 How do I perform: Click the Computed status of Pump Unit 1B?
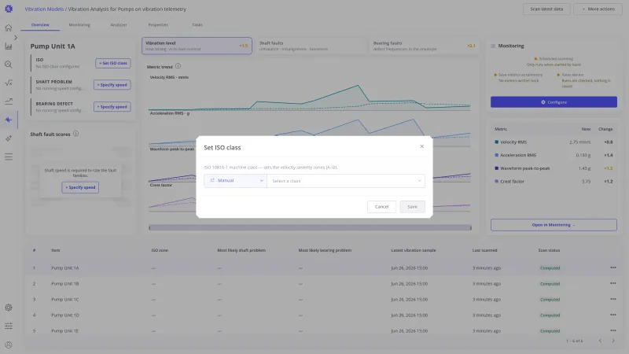550,284
